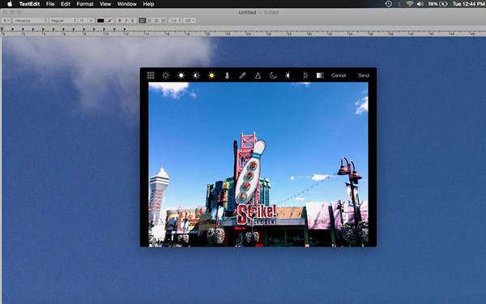Justify text alignment
Image resolution: width=486 pixels, height=304 pixels.
(164, 20)
